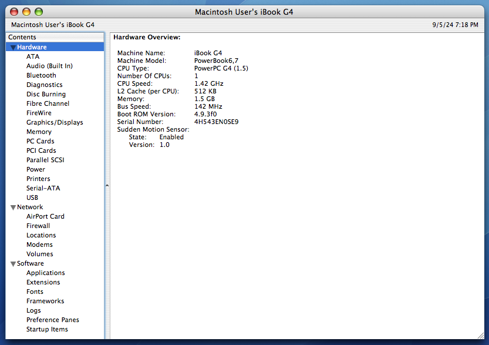Click the 512 KB L2 cache value
The height and width of the screenshot is (345, 489).
coord(205,91)
